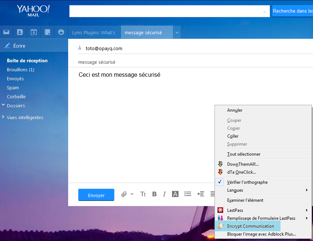Open the Notepad icon
The height and width of the screenshot is (241, 313).
47,32
